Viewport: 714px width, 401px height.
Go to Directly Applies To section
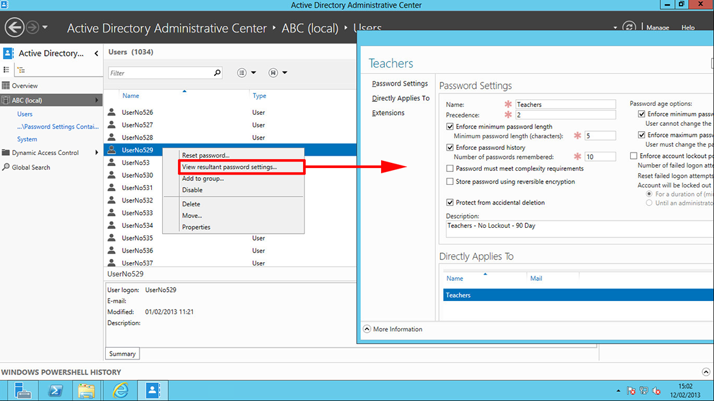point(400,98)
